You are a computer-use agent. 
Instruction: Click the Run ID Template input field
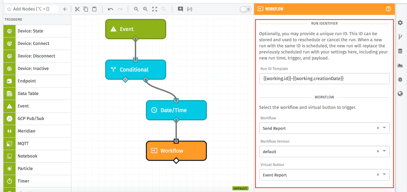[324, 79]
